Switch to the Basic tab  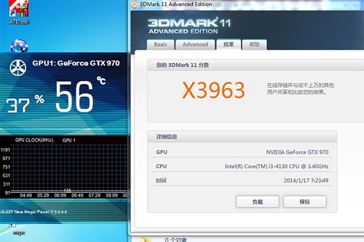click(x=160, y=44)
